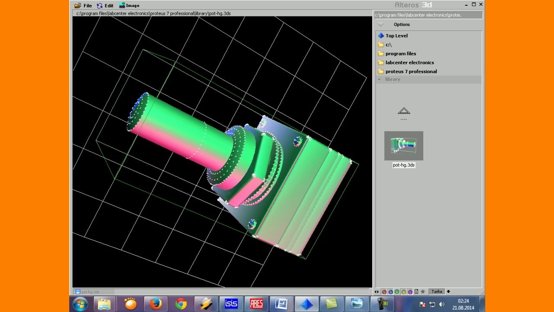This screenshot has height=312, width=554.
Task: Select the pot-hg.3ds thumbnail
Action: (404, 146)
